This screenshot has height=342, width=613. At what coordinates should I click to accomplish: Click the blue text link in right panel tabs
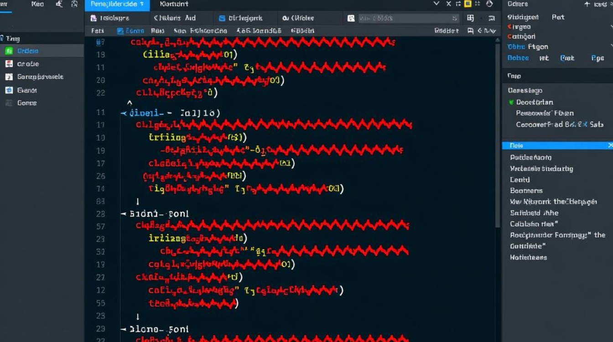coord(518,58)
